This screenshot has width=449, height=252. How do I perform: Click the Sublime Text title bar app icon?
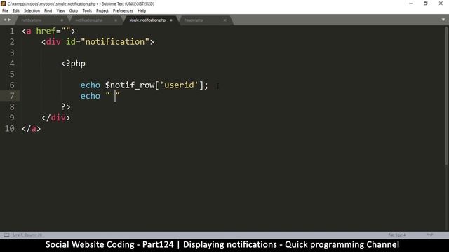(3, 3)
